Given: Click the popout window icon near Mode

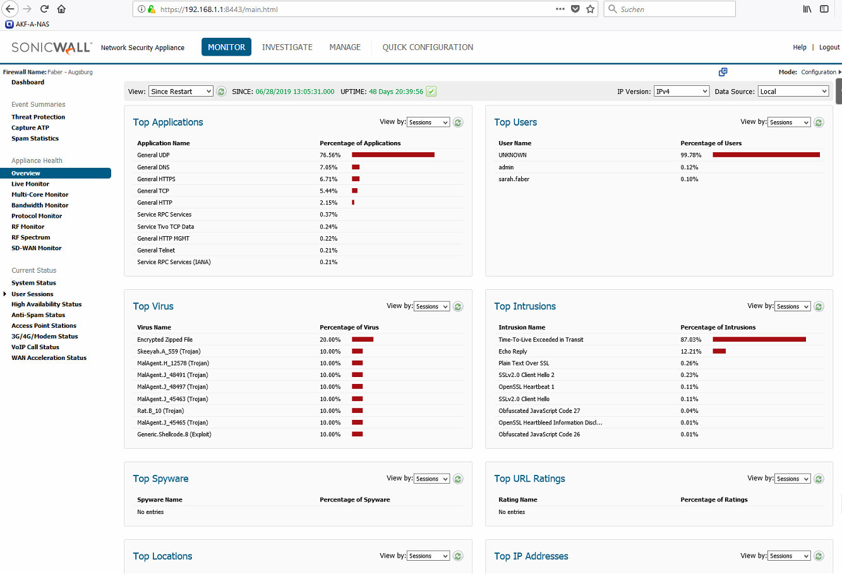Looking at the screenshot, I should [723, 72].
